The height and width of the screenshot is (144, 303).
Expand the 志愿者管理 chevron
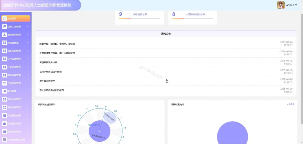pyautogui.click(x=28, y=43)
